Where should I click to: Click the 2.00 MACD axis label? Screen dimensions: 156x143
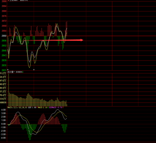click(x=3, y=117)
